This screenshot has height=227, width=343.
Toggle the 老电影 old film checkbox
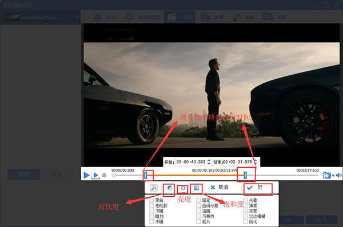click(151, 205)
